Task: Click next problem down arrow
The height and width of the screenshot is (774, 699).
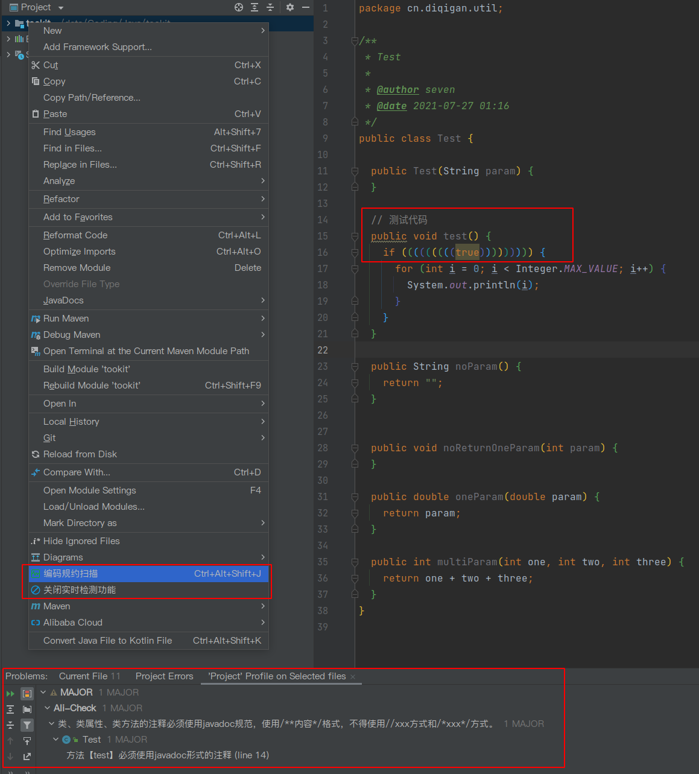Action: pos(10,757)
